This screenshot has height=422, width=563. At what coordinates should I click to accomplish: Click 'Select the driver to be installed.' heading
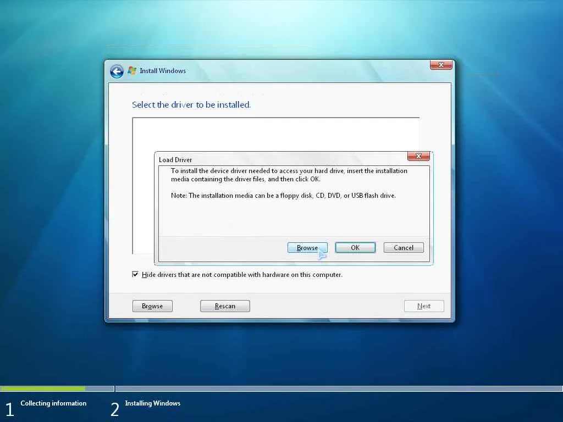tap(191, 105)
